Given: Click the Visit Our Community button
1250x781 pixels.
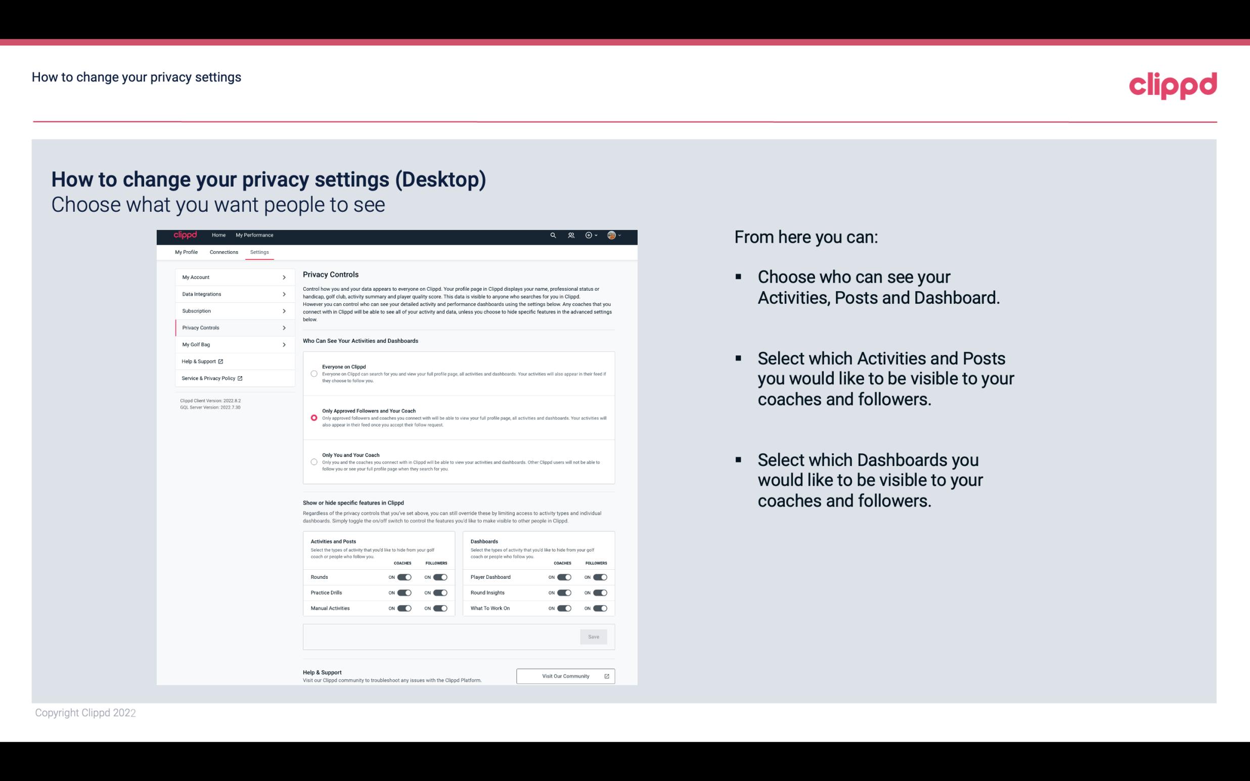Looking at the screenshot, I should (565, 676).
